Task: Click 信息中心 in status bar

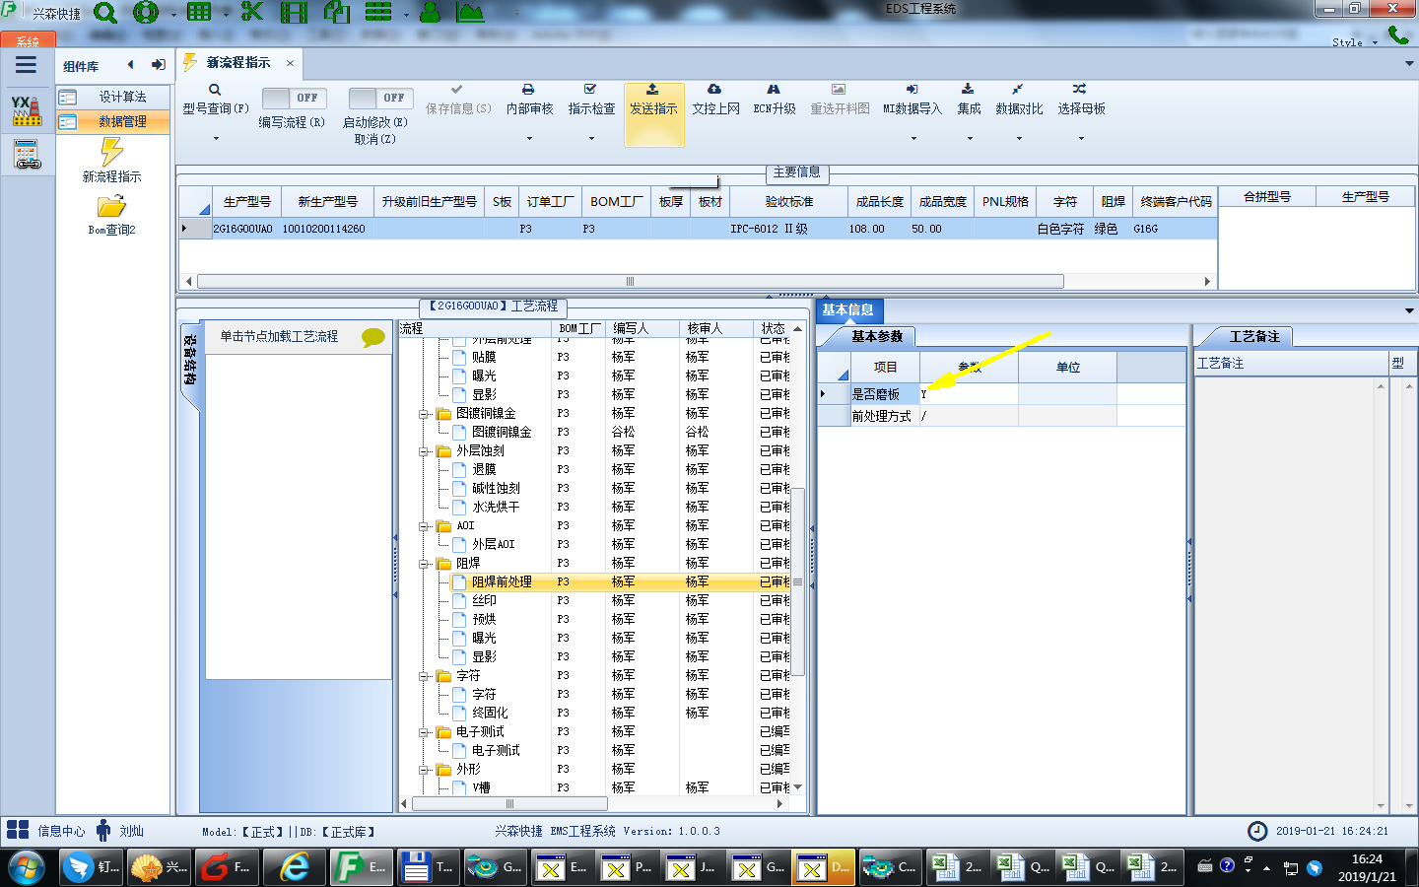Action: 61,831
